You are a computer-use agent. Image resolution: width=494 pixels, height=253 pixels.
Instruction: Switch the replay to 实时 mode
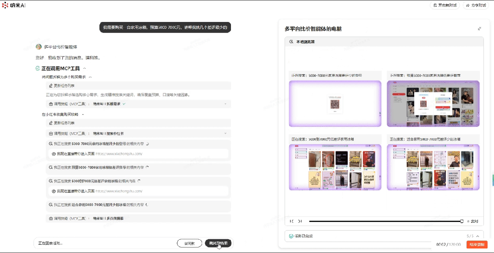pyautogui.click(x=472, y=221)
